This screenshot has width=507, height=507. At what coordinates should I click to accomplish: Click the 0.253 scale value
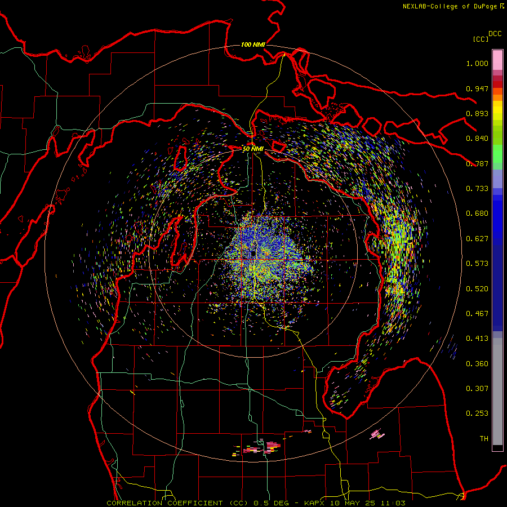pos(477,413)
